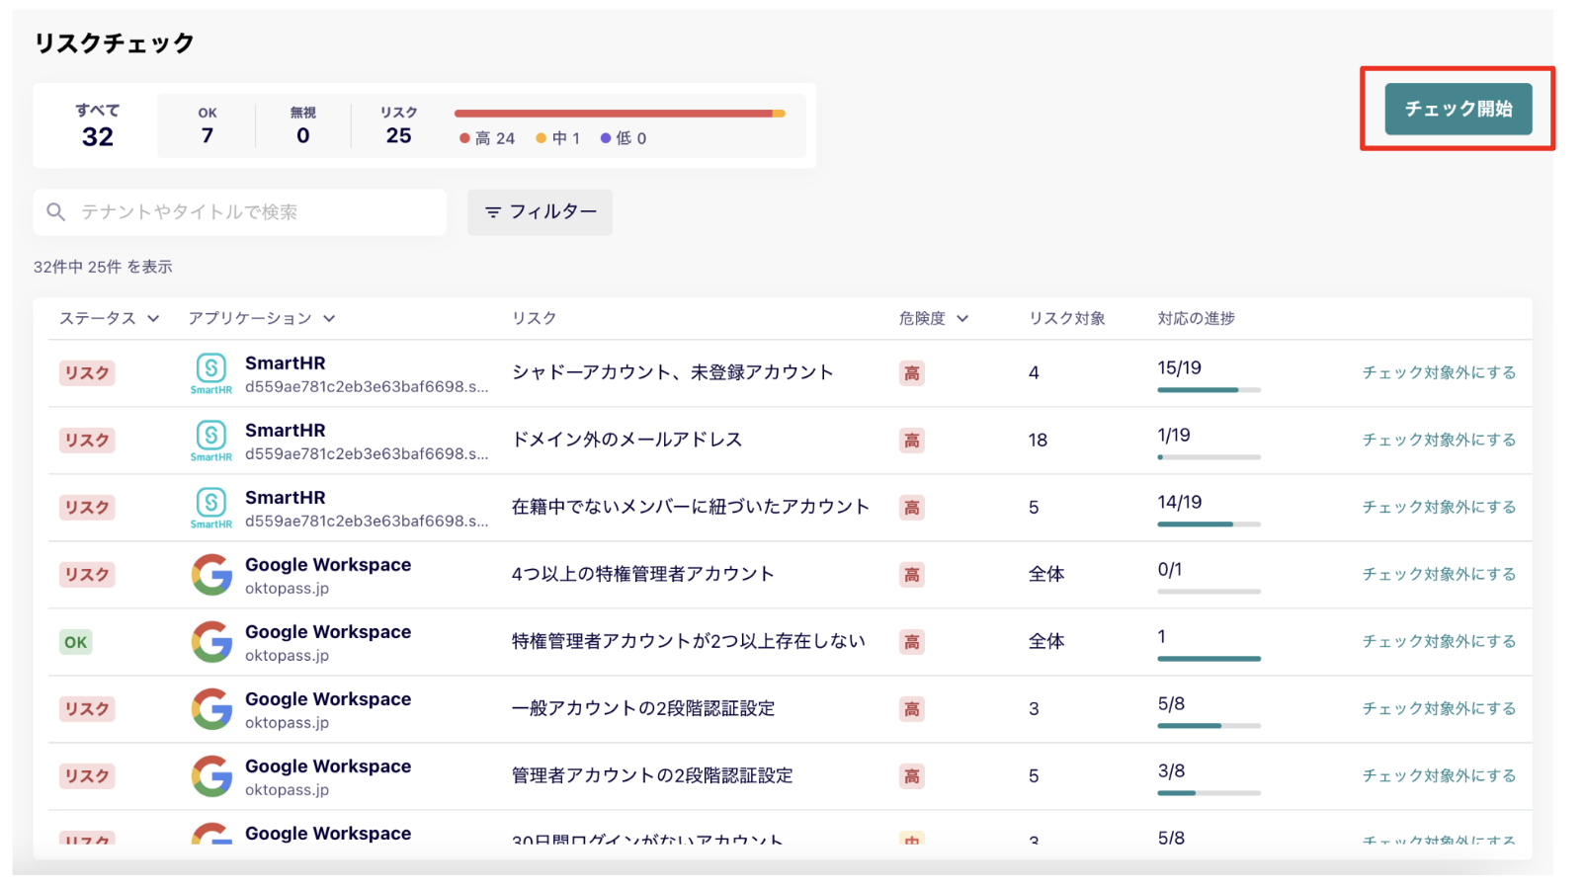Click リスク badge in 管理者アカウントの2段階認証設定 row

point(87,776)
